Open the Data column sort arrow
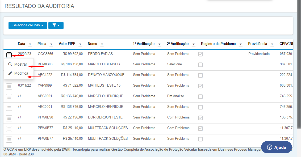The image size is (301, 157). coord(30,44)
